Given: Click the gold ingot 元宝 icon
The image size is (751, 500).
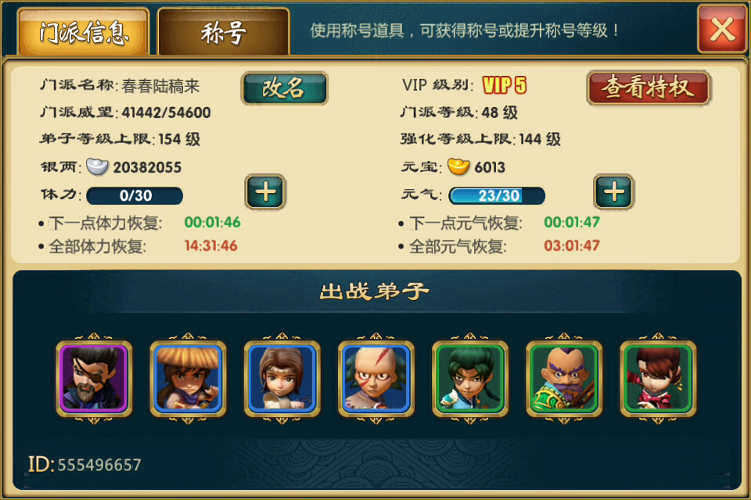Looking at the screenshot, I should tap(458, 166).
